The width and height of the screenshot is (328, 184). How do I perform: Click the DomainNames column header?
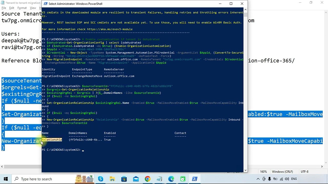78,133
